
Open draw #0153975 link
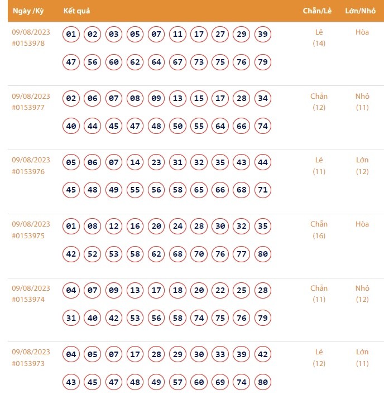point(28,235)
